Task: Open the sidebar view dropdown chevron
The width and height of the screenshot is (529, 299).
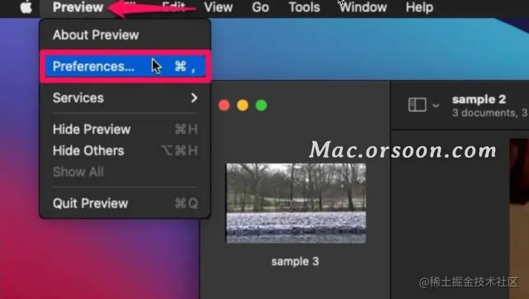Action: tap(436, 105)
